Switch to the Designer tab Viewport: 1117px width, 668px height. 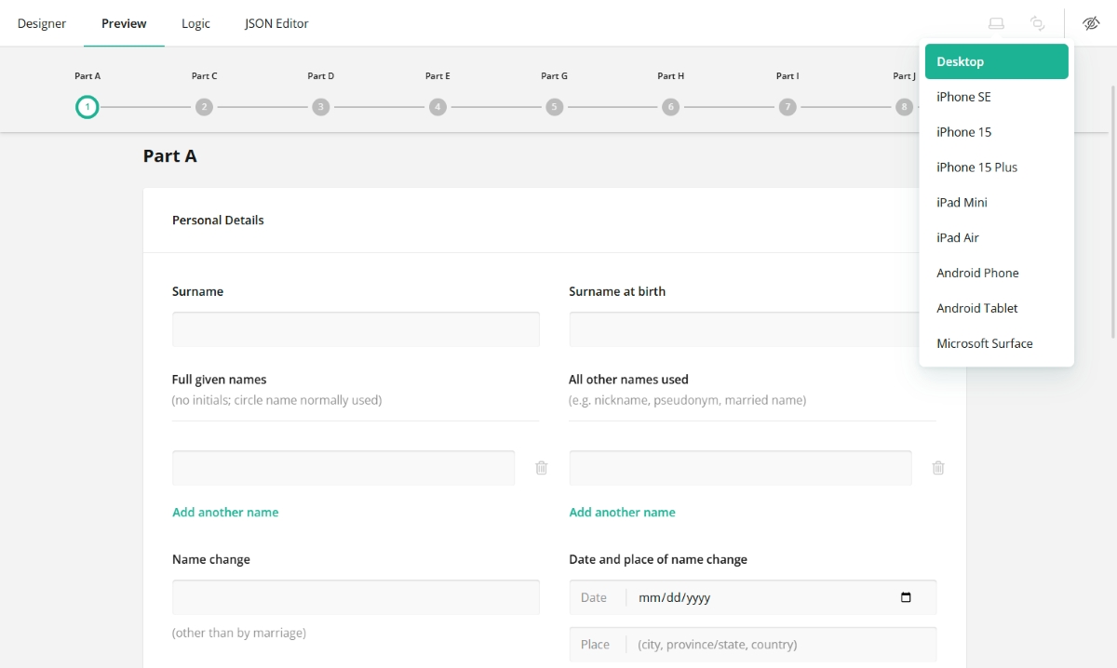tap(42, 23)
